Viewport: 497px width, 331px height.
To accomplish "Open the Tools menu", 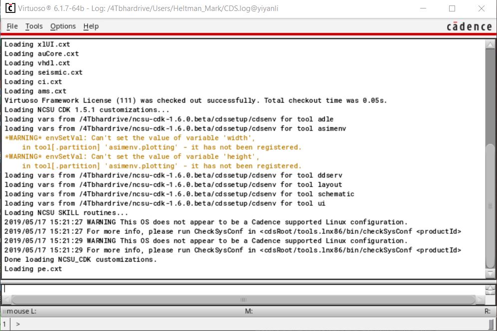I will click(x=34, y=26).
